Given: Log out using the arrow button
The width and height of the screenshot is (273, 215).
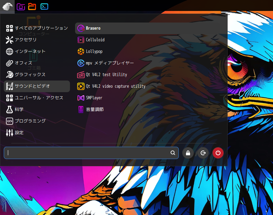Looking at the screenshot, I should 203,153.
